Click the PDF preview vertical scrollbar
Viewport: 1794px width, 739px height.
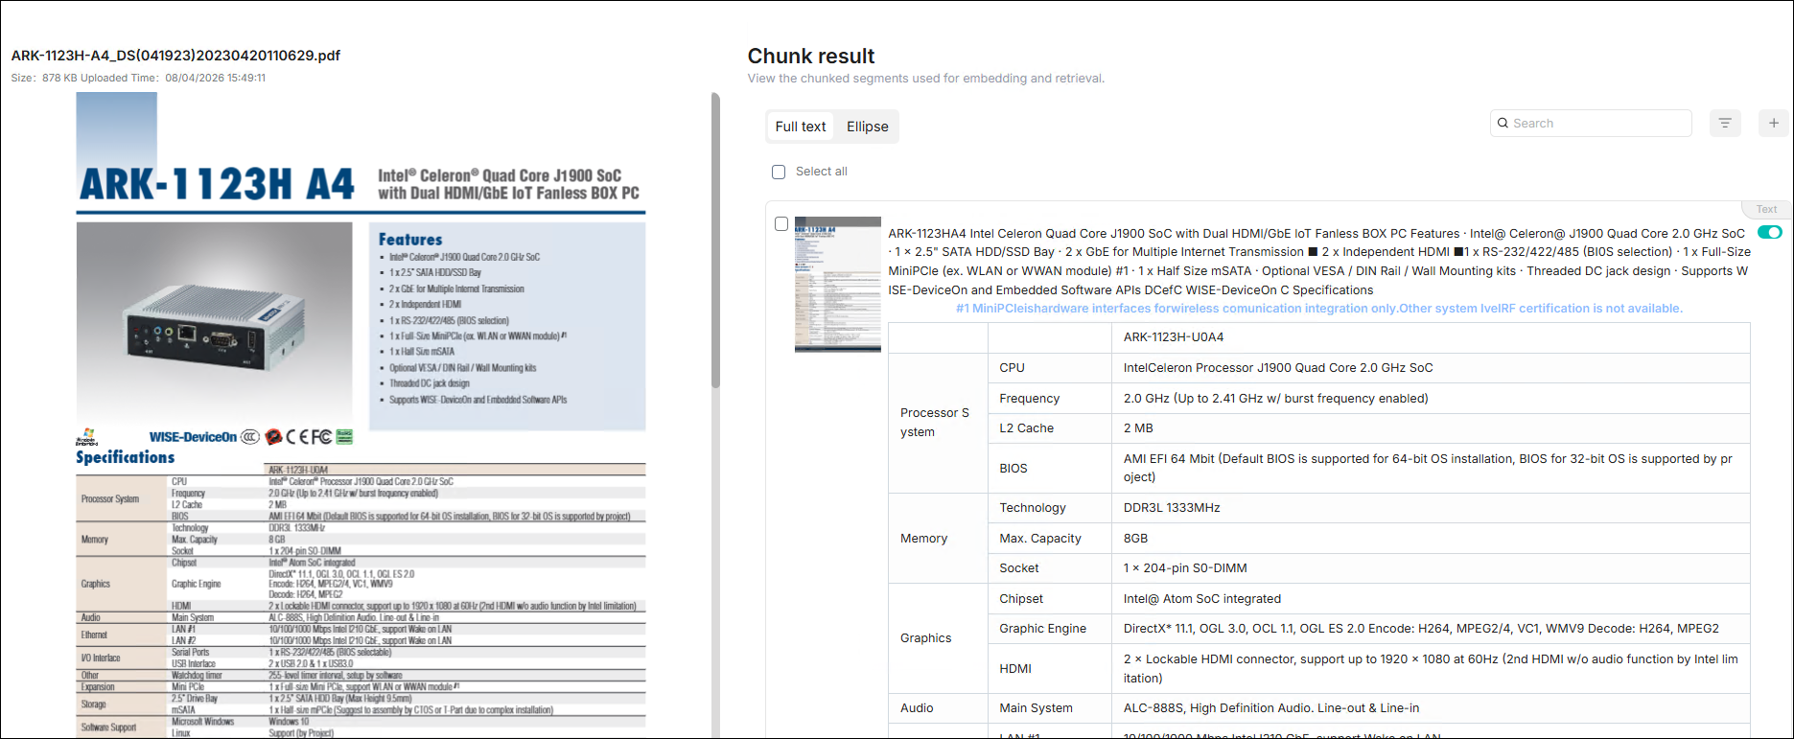click(715, 240)
